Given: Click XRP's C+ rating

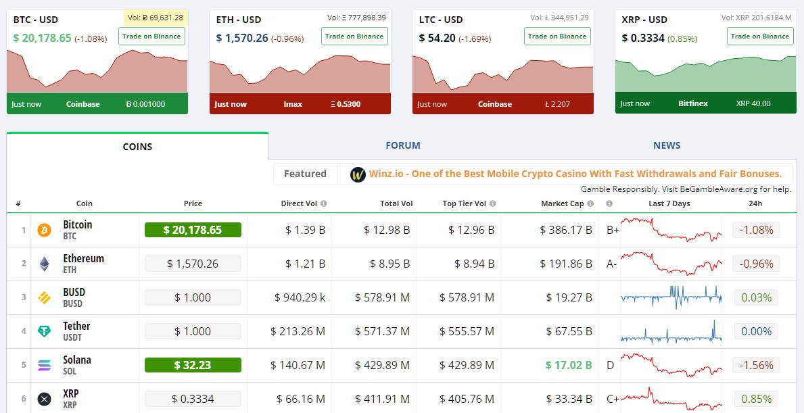Looking at the screenshot, I should [x=613, y=399].
